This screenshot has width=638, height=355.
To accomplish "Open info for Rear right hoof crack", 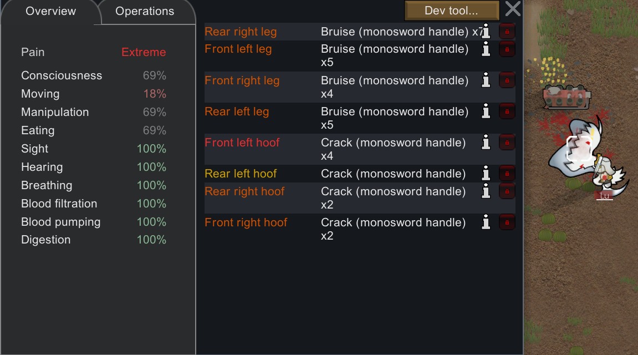I will pos(486,191).
